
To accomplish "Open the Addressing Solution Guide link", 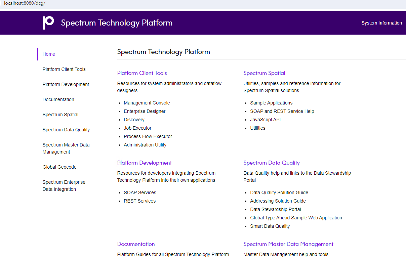I will pyautogui.click(x=278, y=201).
